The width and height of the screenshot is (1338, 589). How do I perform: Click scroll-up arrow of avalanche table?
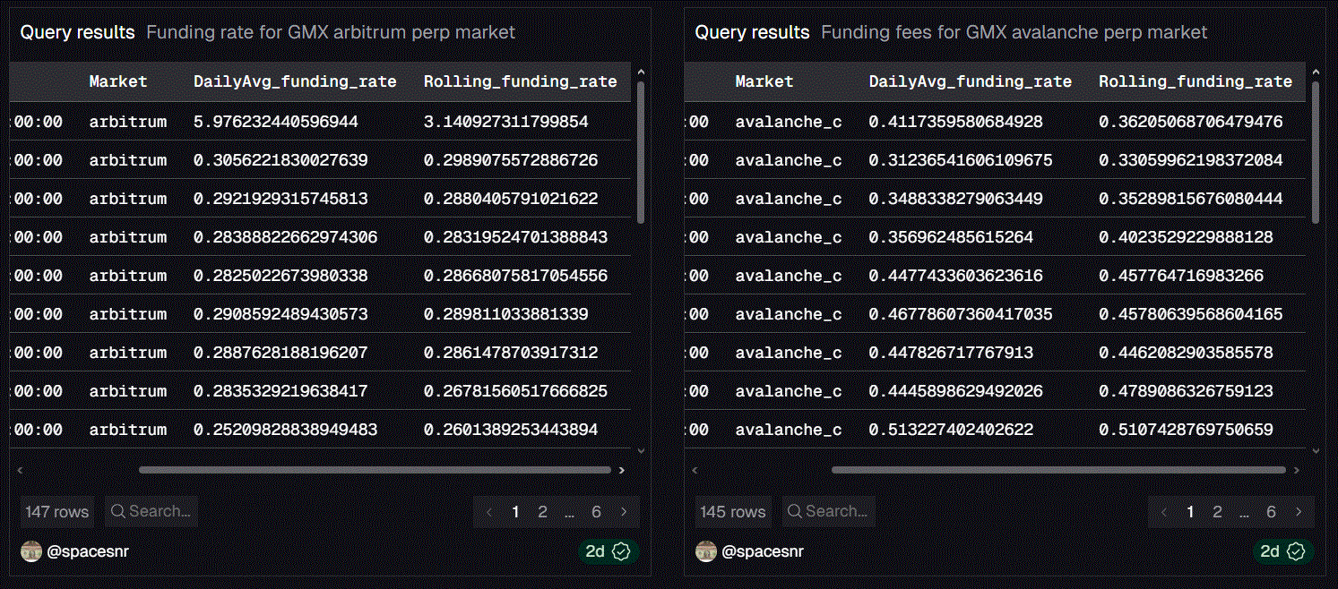[1316, 73]
